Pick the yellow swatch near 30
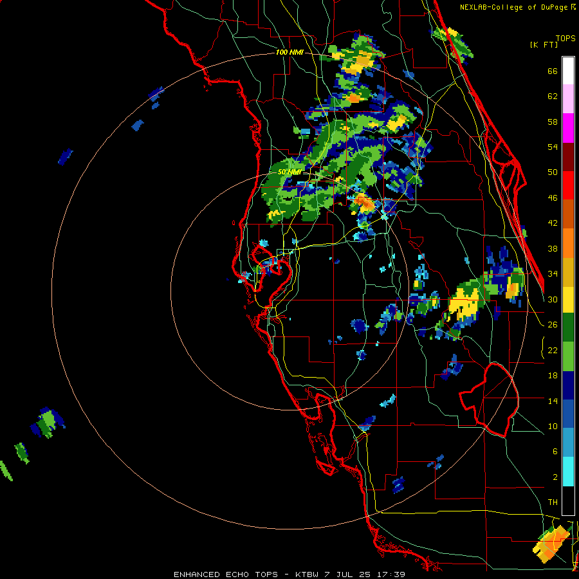Viewport: 579px width, 579px height. 568,300
